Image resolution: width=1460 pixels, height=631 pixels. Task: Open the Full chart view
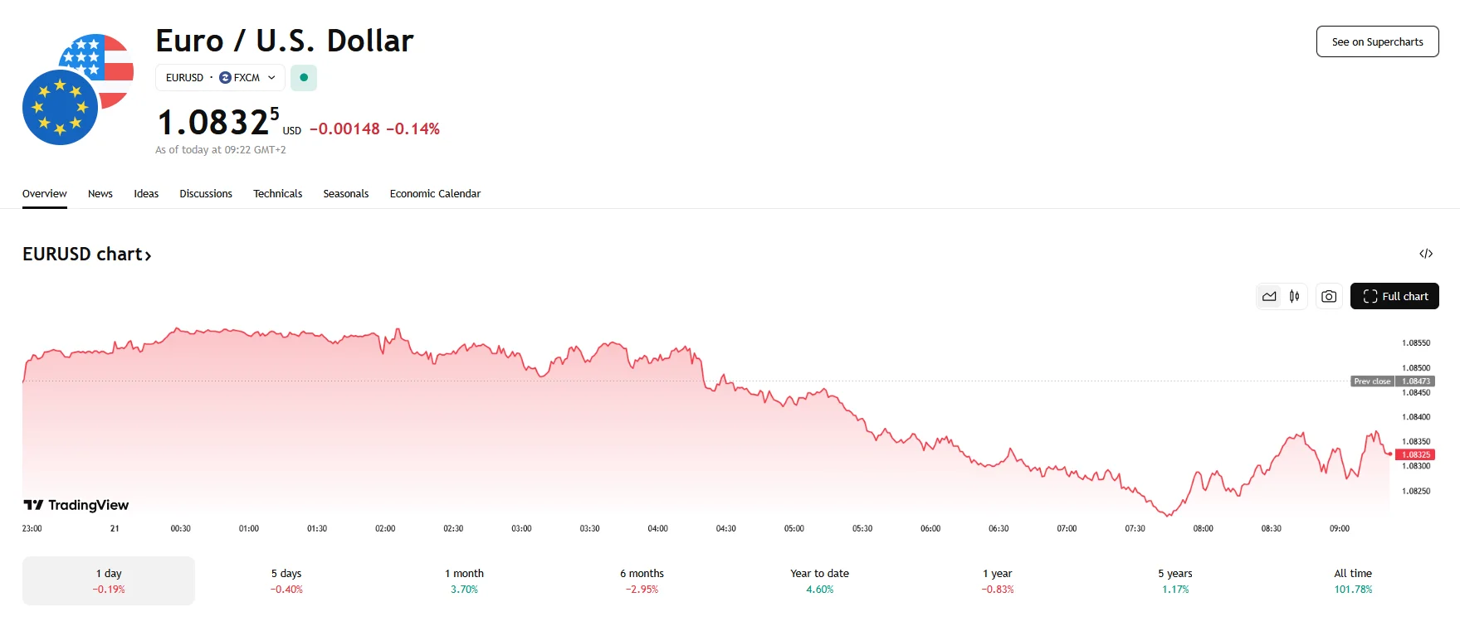point(1394,296)
